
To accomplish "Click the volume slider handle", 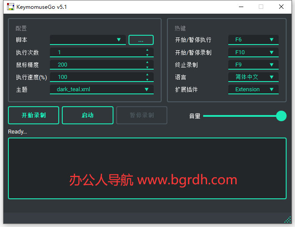I will 281,116.
